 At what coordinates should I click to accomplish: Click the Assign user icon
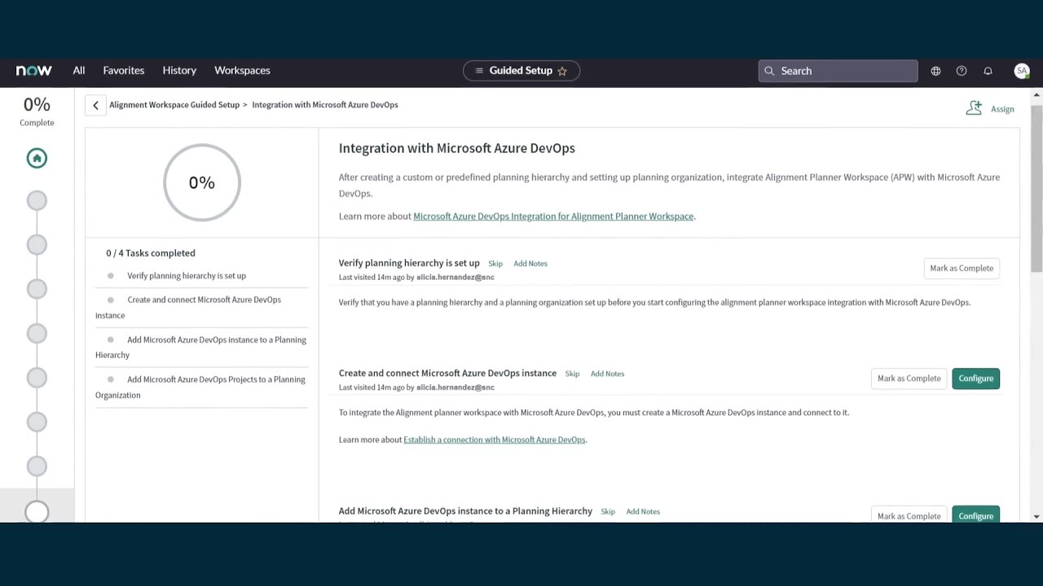tap(974, 108)
